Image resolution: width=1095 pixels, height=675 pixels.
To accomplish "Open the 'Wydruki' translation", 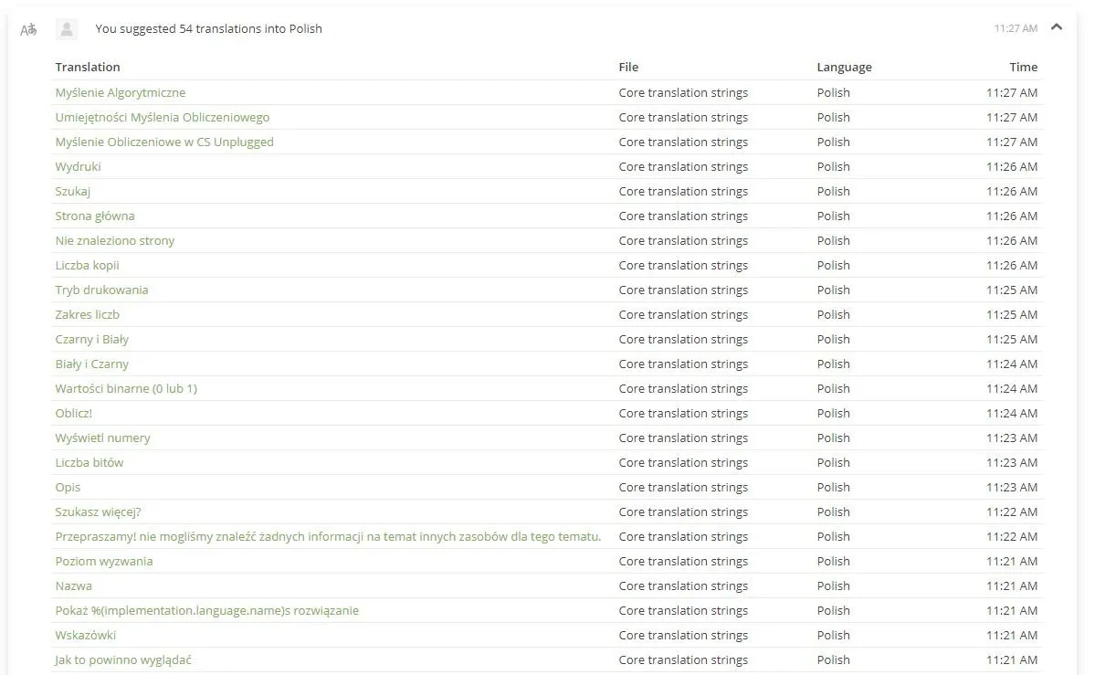I will (x=79, y=166).
